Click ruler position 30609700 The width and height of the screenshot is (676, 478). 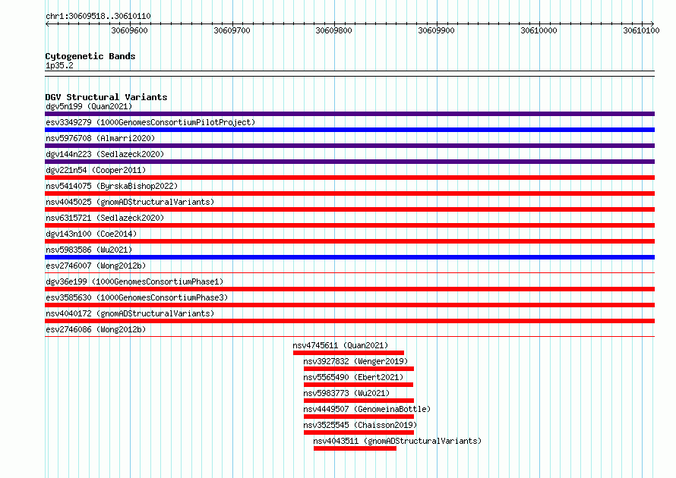click(x=232, y=30)
